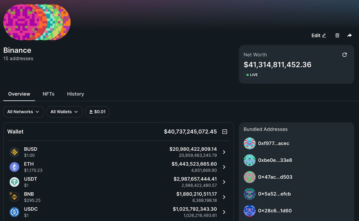The height and width of the screenshot is (221, 359).
Task: Click the BNB value $1,880,210,511.17
Action: 197,194
